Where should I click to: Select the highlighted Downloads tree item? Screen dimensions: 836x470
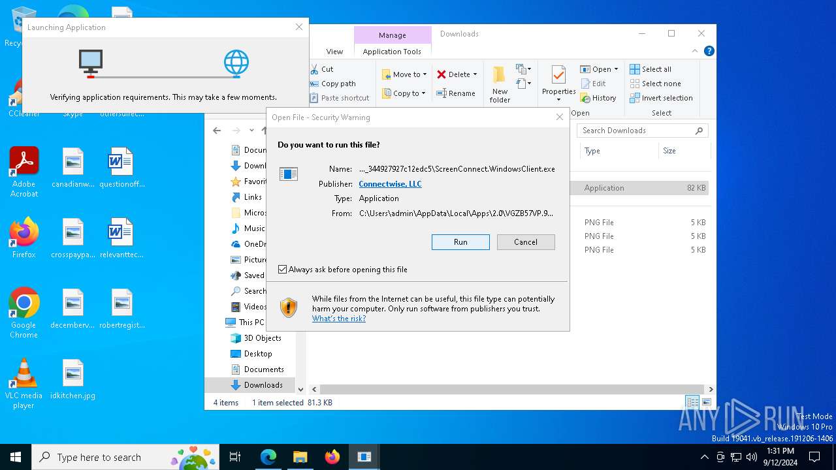249,385
